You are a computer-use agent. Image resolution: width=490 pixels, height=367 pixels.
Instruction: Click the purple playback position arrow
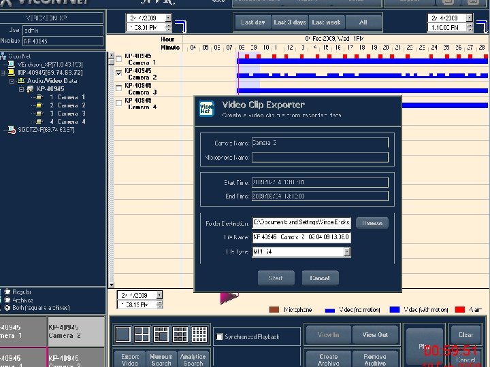click(229, 298)
